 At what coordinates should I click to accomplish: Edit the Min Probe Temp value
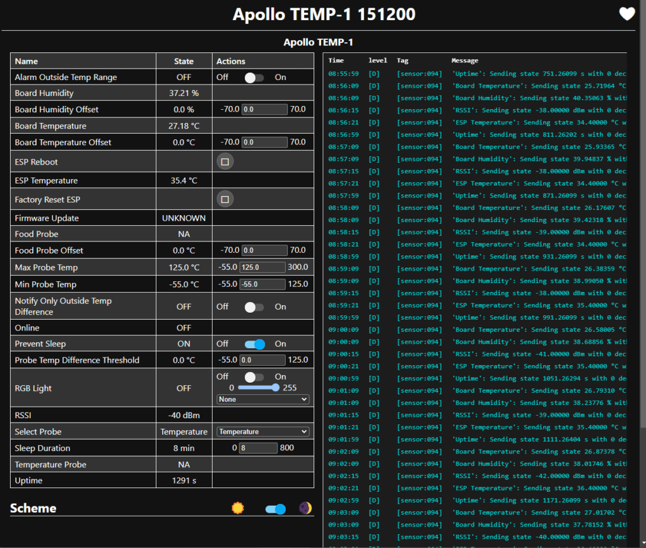[263, 284]
